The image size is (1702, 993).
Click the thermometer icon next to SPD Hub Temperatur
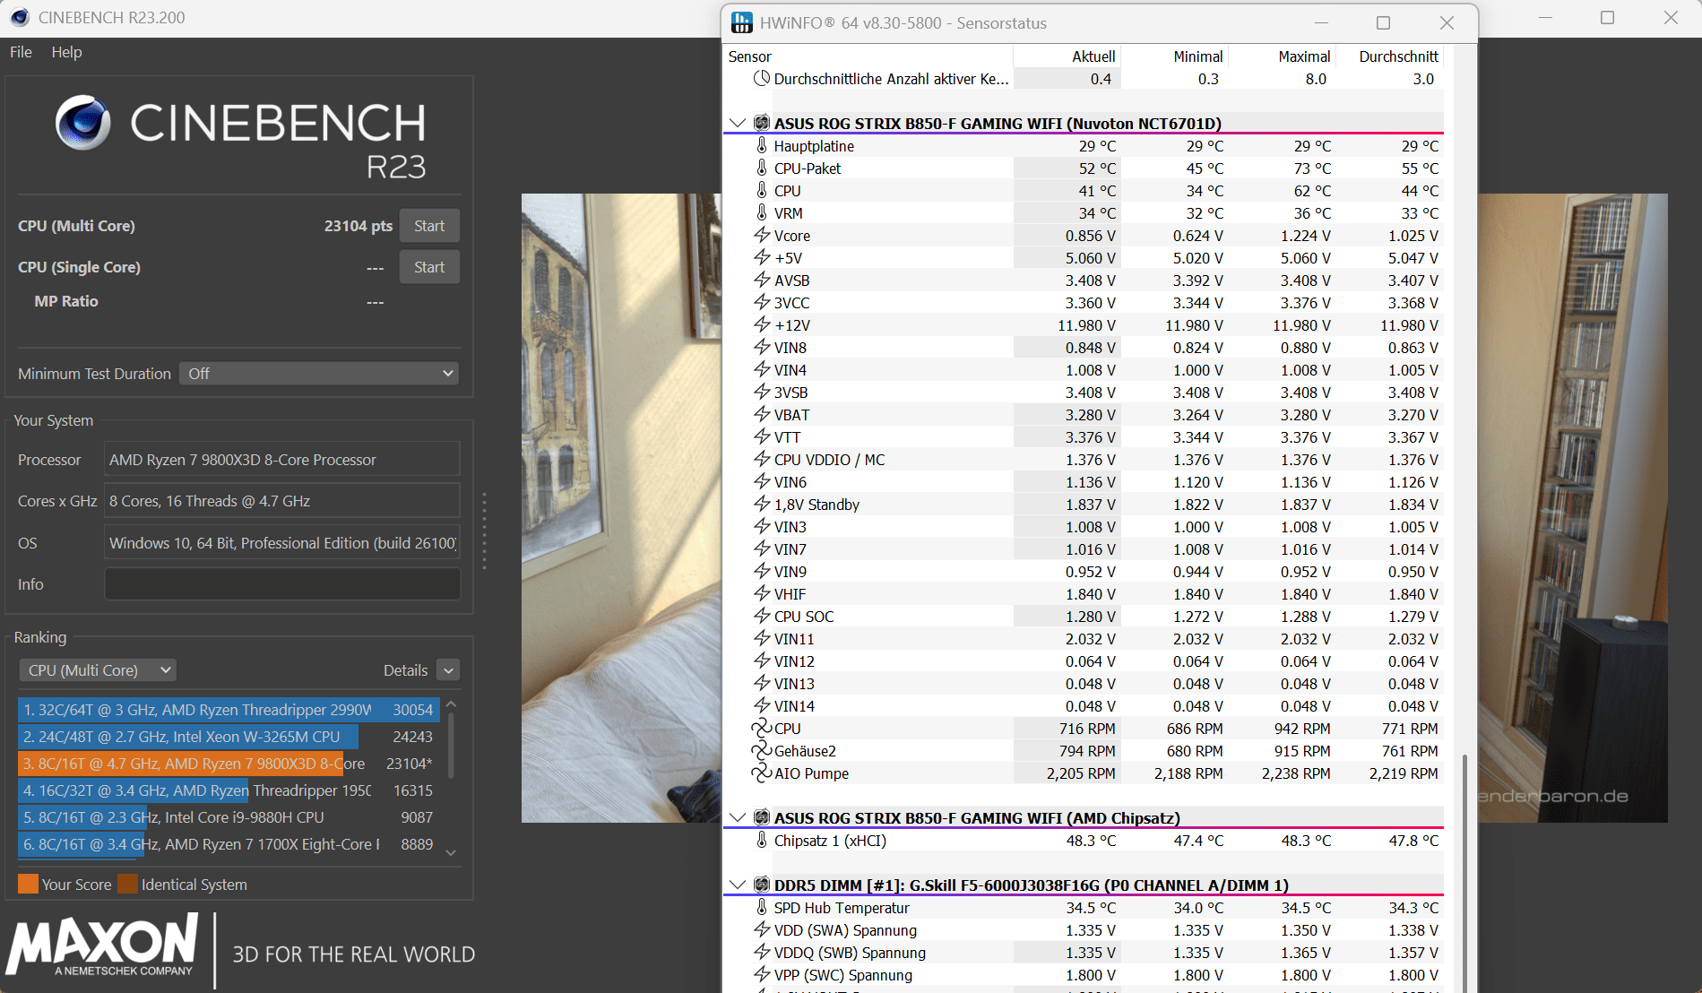[x=762, y=907]
